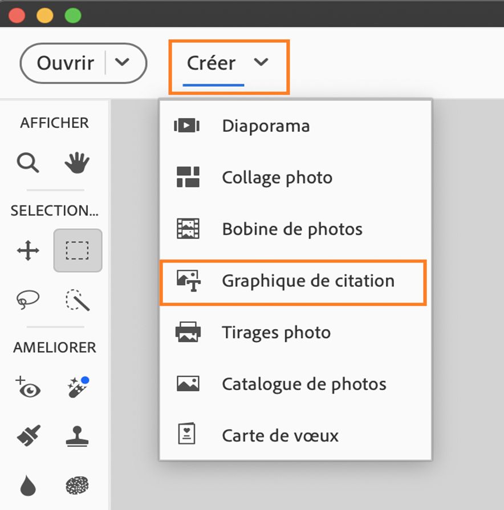The width and height of the screenshot is (504, 510).
Task: Select Graphique de citation option
Action: (308, 281)
